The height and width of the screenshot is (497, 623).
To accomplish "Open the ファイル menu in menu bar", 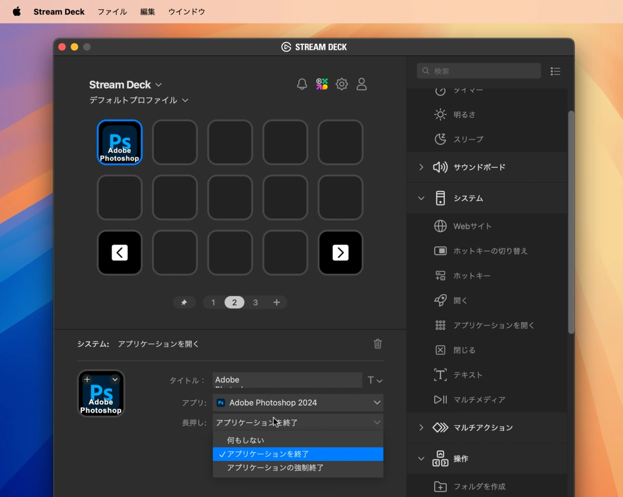I will point(112,12).
